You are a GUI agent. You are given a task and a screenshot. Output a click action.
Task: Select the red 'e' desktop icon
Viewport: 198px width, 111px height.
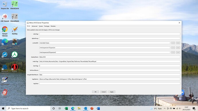point(5,93)
